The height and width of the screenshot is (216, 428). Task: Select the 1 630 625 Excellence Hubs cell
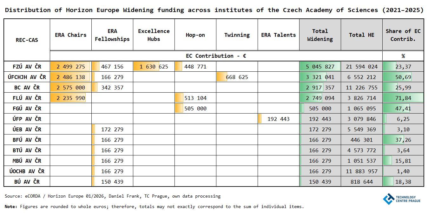pyautogui.click(x=154, y=67)
